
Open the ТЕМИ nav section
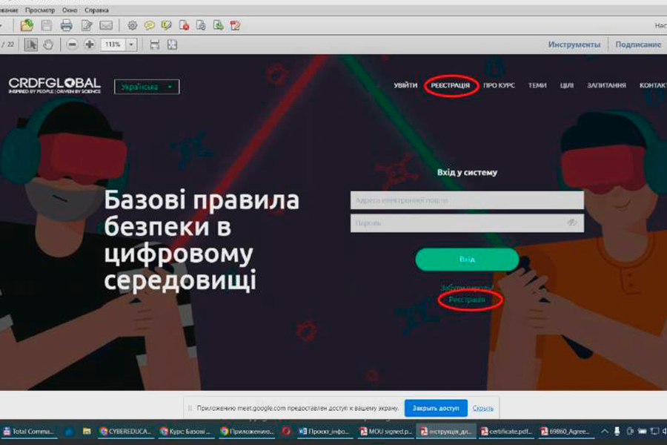click(x=537, y=85)
